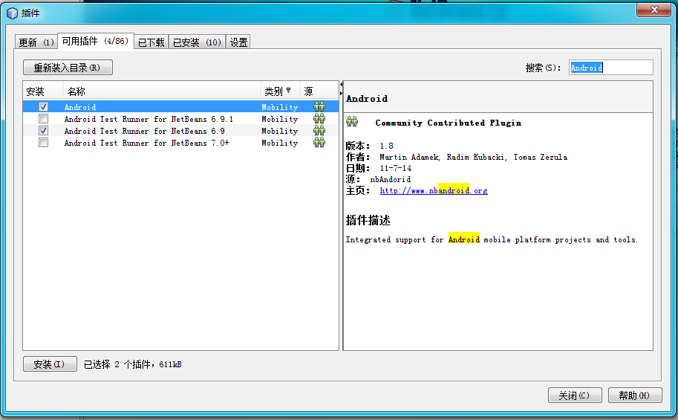
Task: Click the plugin dialog cube icon in title bar
Action: click(12, 13)
